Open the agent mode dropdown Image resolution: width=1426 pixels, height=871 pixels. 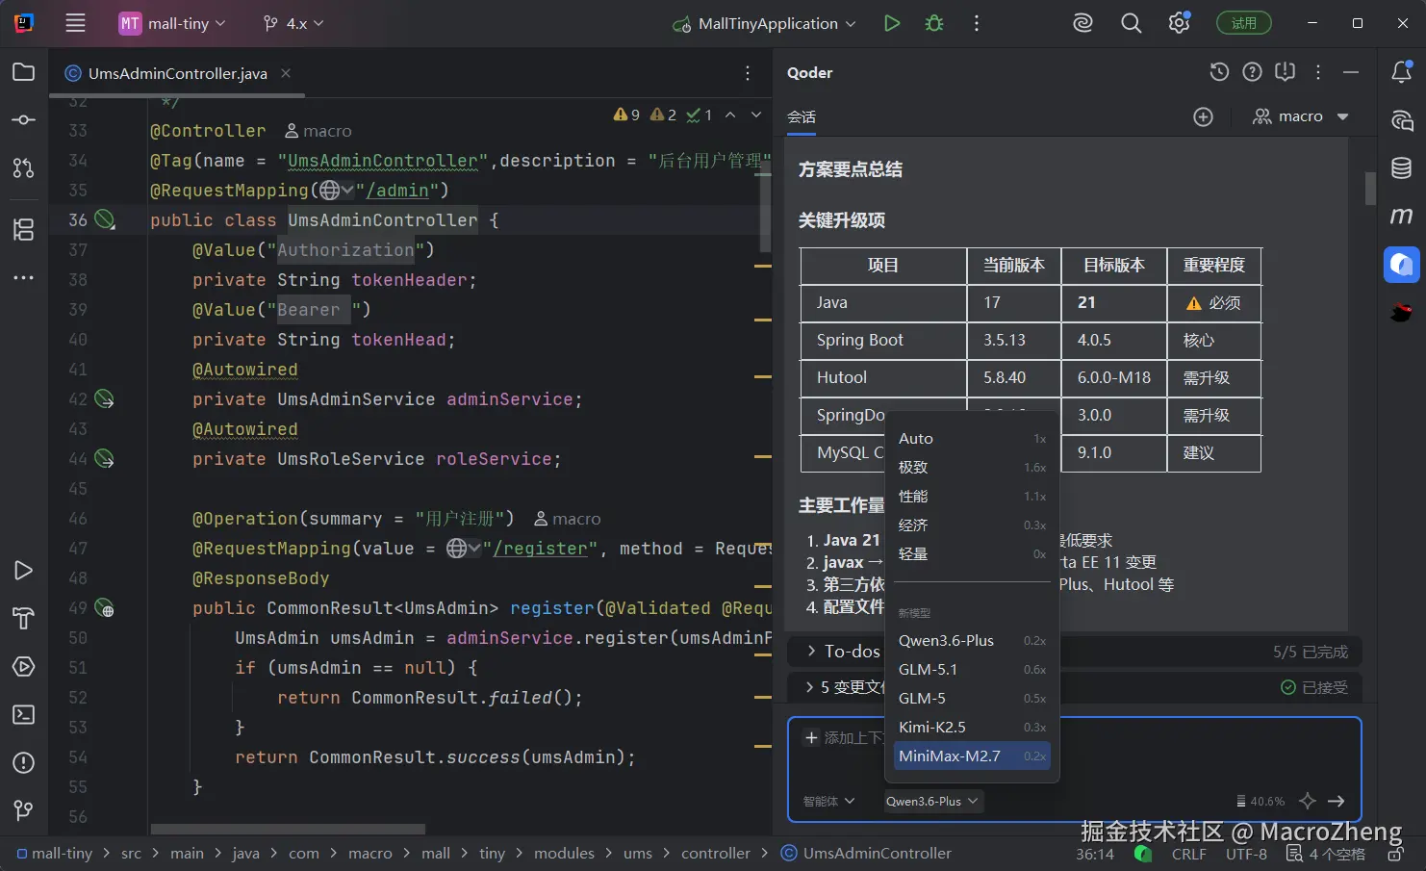tap(829, 801)
